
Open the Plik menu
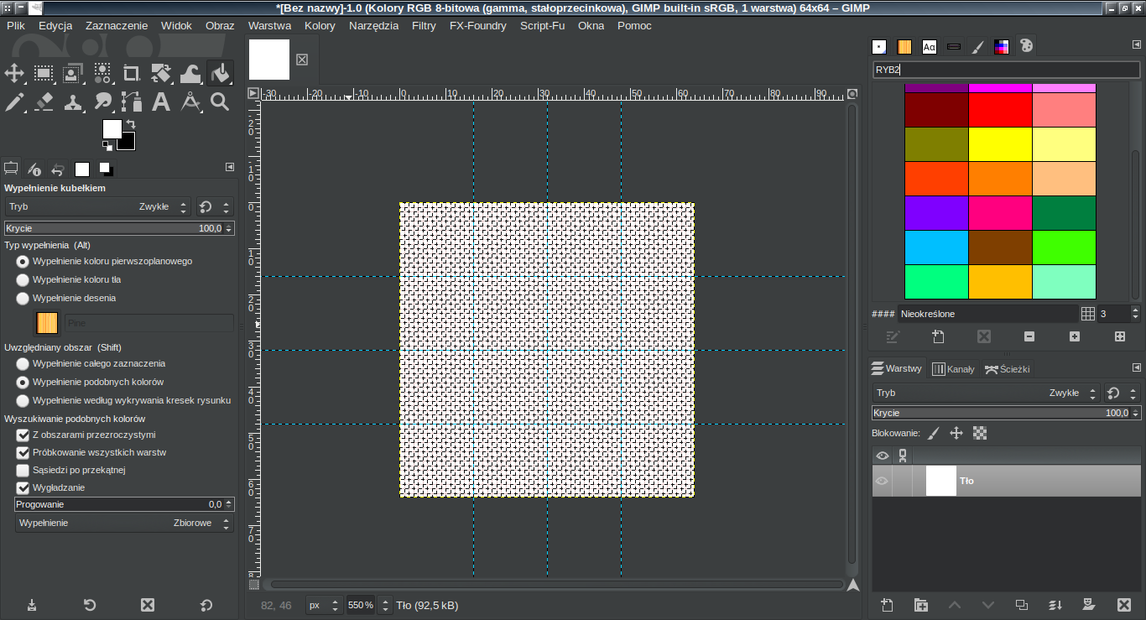click(x=16, y=25)
